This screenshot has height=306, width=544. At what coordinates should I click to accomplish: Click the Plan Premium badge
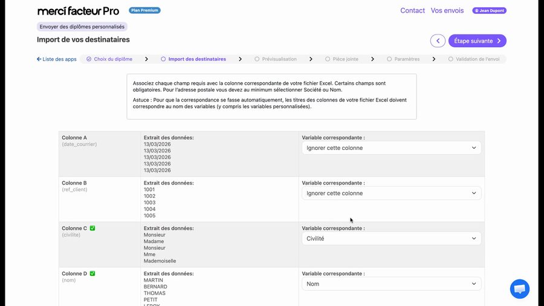144,10
